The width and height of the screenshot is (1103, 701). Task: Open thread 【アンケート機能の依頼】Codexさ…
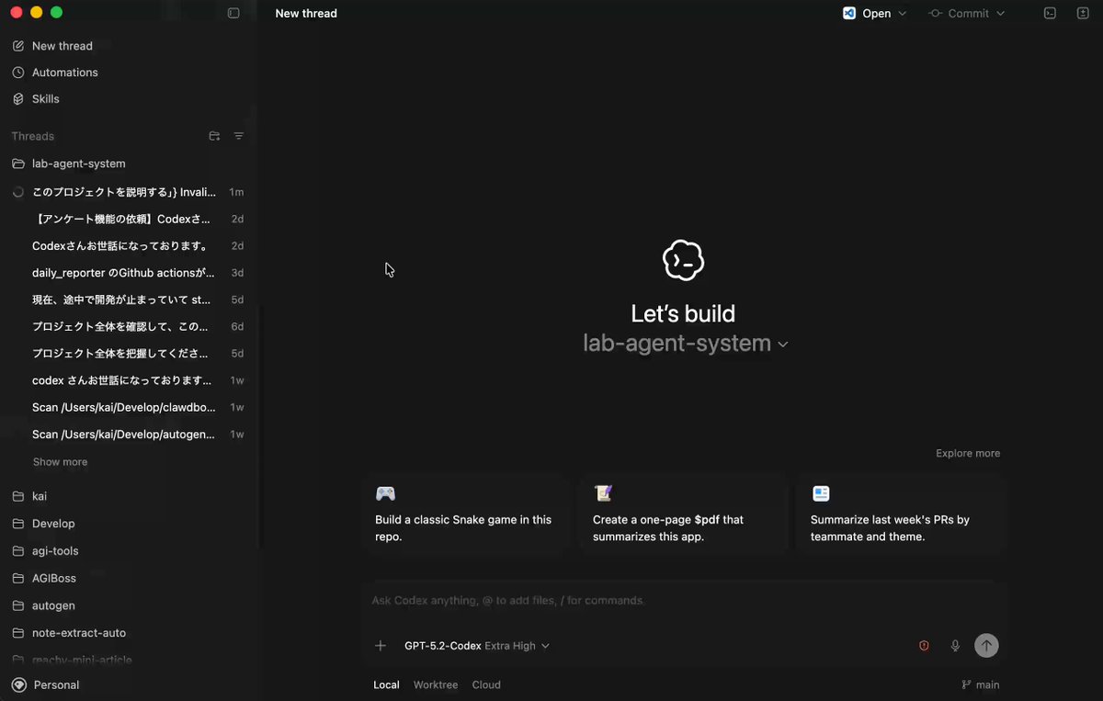pos(129,219)
